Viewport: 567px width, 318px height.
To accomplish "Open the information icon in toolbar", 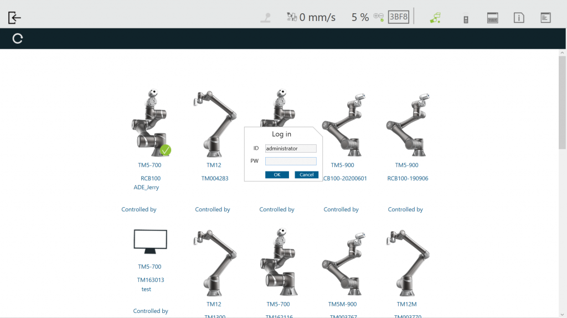I will coord(519,18).
